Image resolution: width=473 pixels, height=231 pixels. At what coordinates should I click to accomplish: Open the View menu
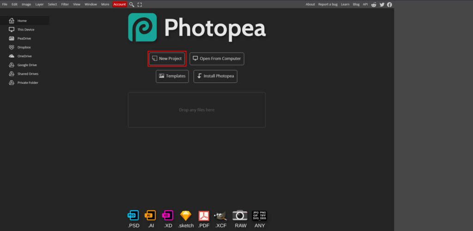pos(77,4)
